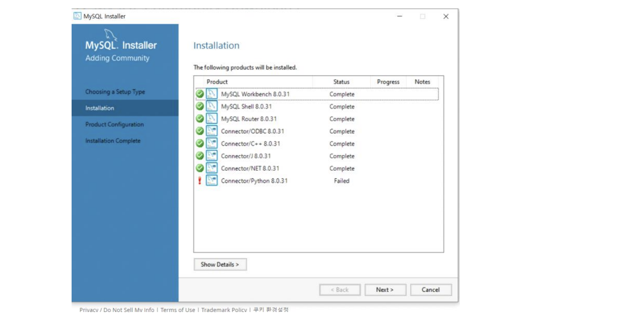Select the Connector/C++ product icon
The width and height of the screenshot is (631, 327).
coord(212,143)
